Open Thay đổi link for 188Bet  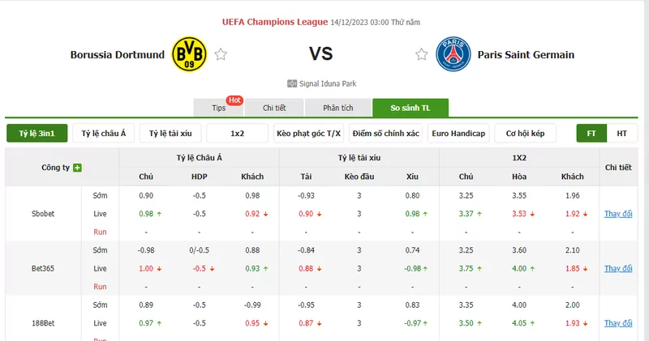(x=618, y=323)
